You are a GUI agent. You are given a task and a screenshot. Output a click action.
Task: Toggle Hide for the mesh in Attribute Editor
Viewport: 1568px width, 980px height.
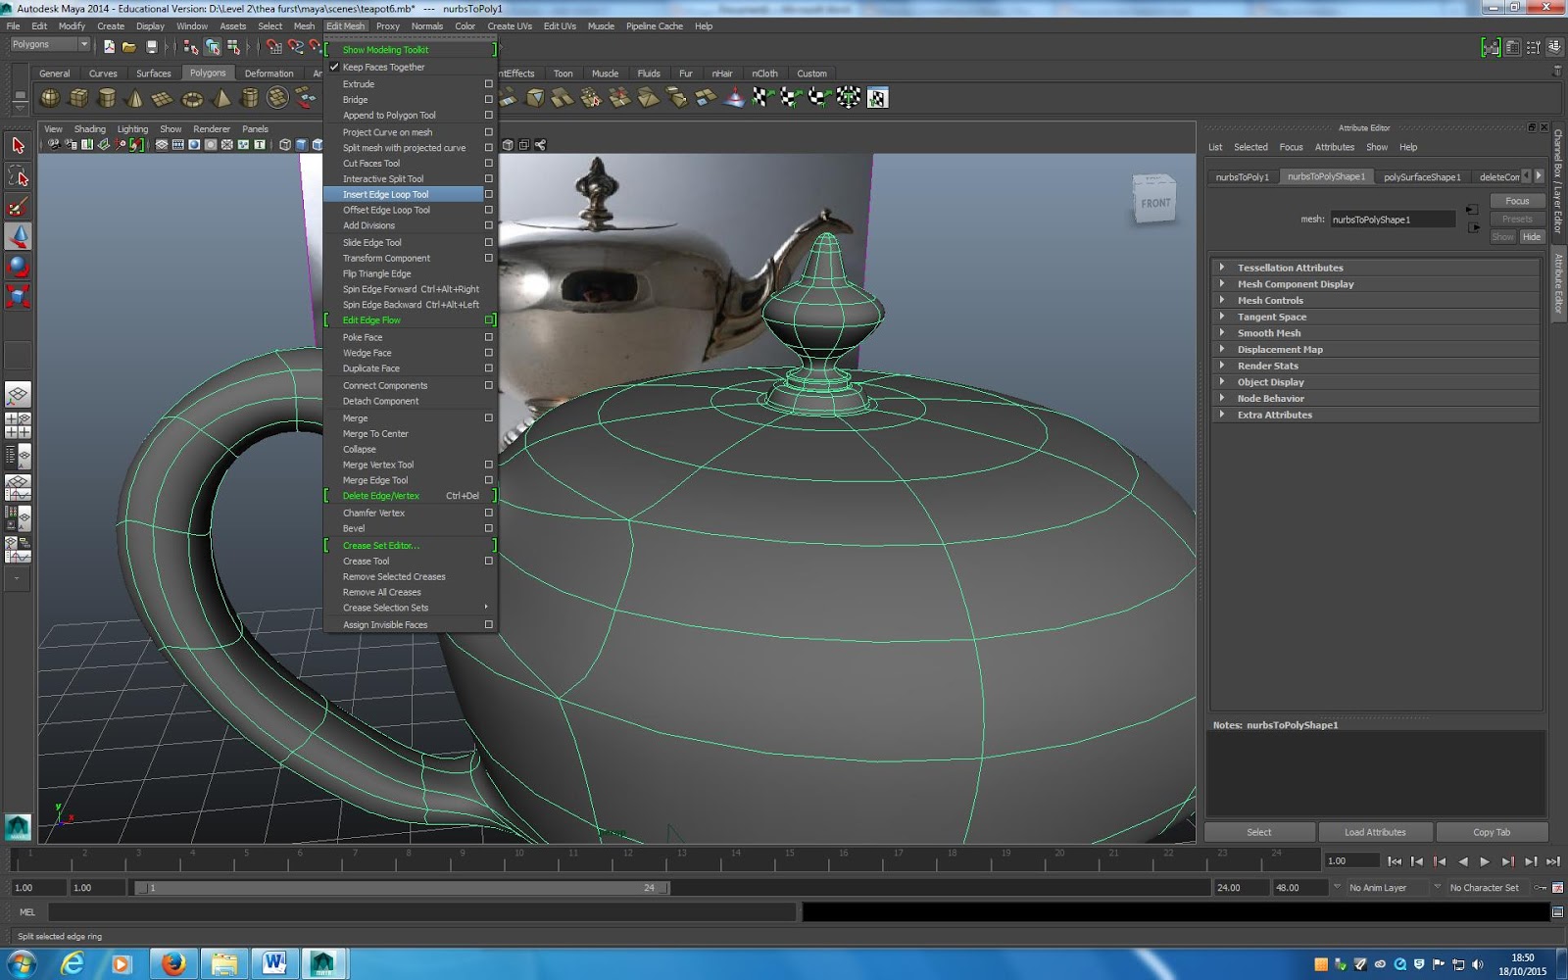(x=1531, y=236)
